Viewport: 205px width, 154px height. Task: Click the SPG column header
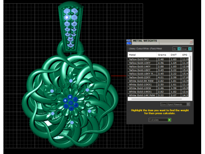185,55
